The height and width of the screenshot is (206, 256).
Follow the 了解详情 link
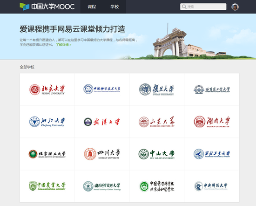pyautogui.click(x=64, y=45)
